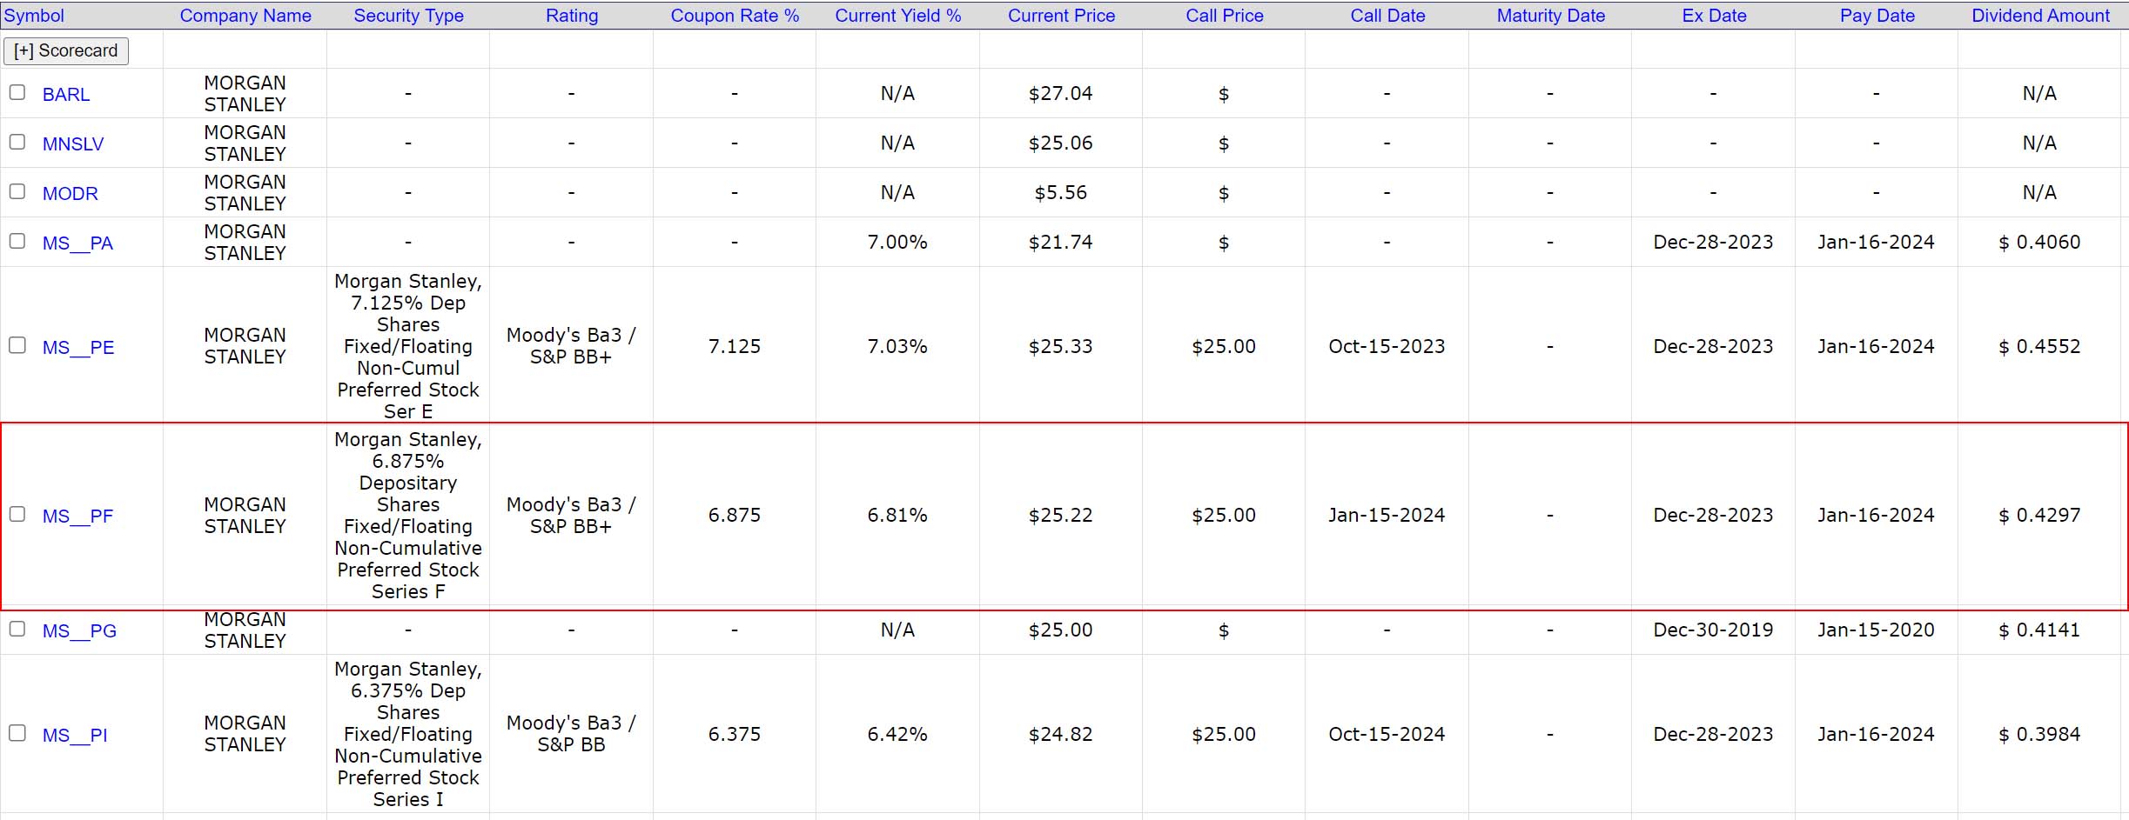Select the $ 0.4297 dividend amount
Screen dimensions: 2129x820
[x=2039, y=515]
